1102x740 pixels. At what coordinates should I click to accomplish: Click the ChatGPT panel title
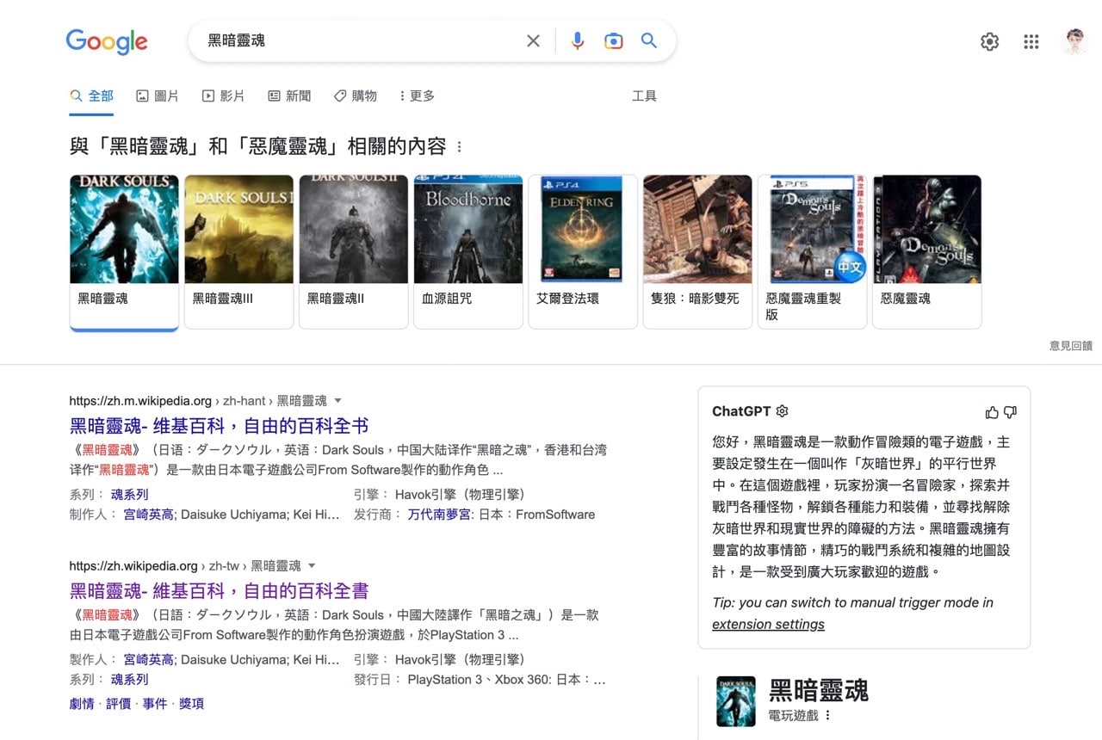point(741,411)
